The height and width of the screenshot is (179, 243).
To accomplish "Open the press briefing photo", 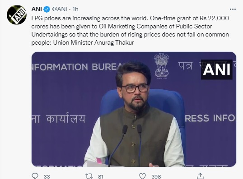I will coord(134,109).
